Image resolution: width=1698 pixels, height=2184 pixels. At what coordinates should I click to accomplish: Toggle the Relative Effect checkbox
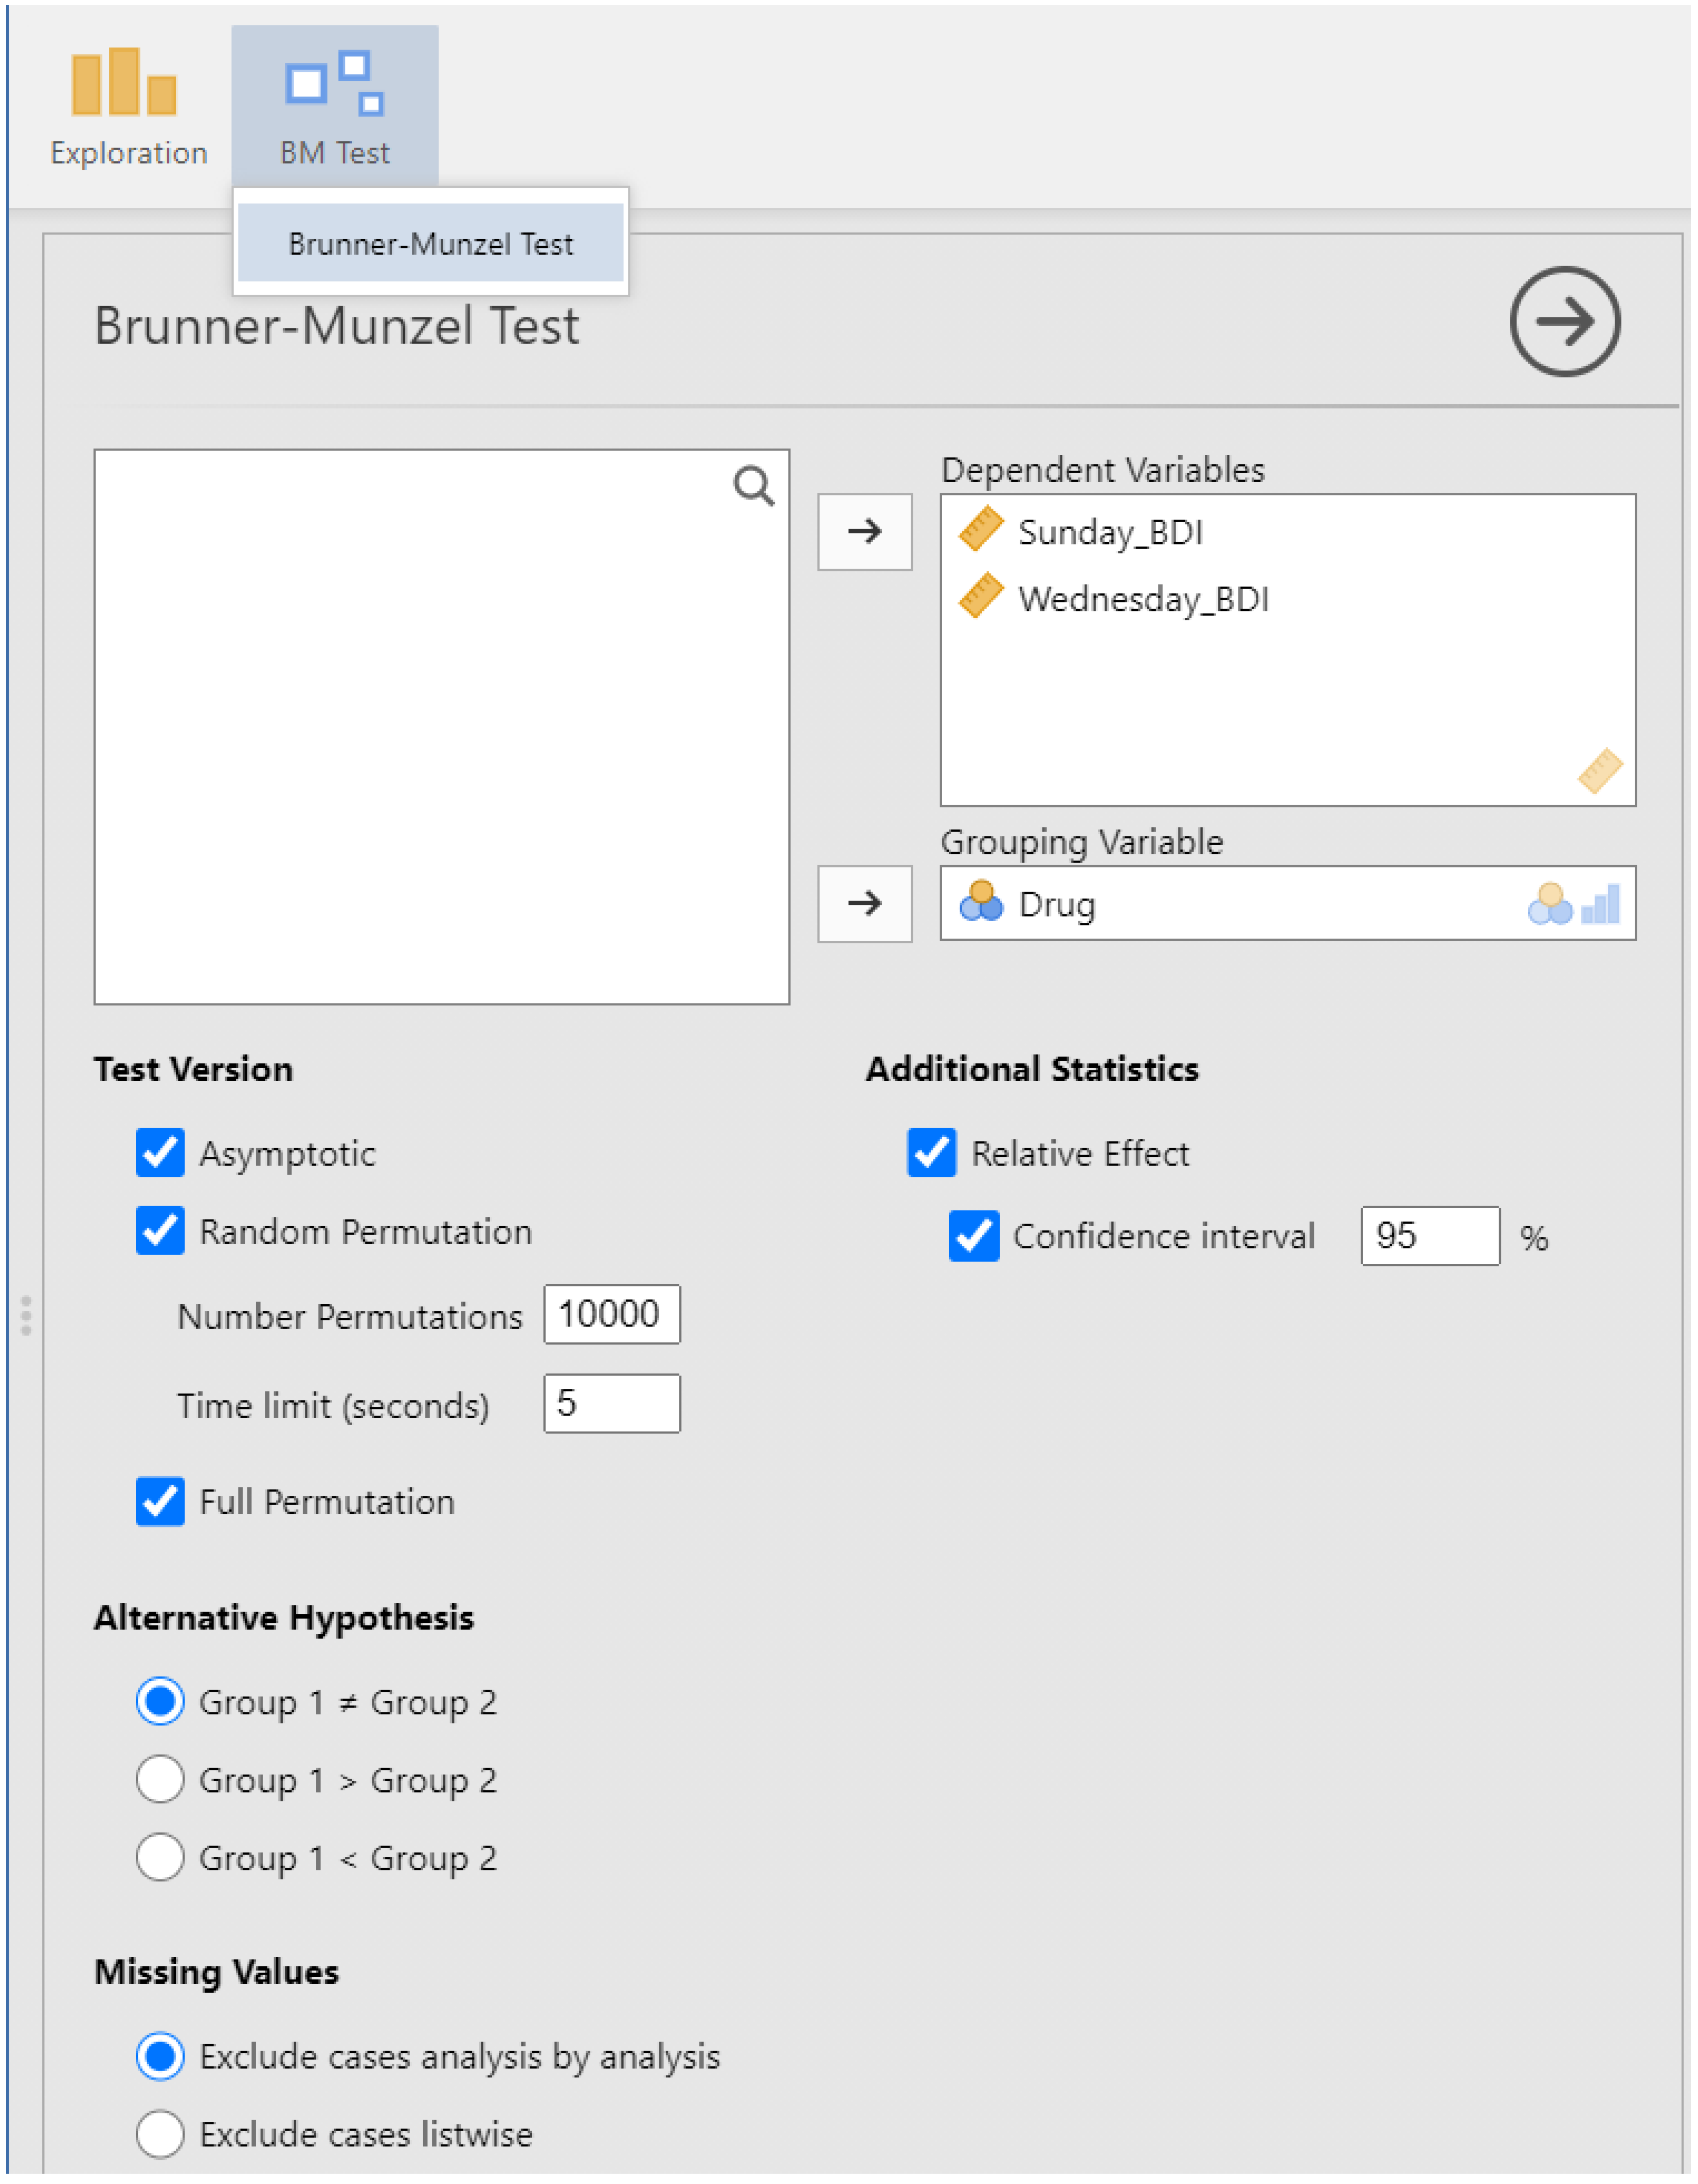click(x=931, y=1153)
